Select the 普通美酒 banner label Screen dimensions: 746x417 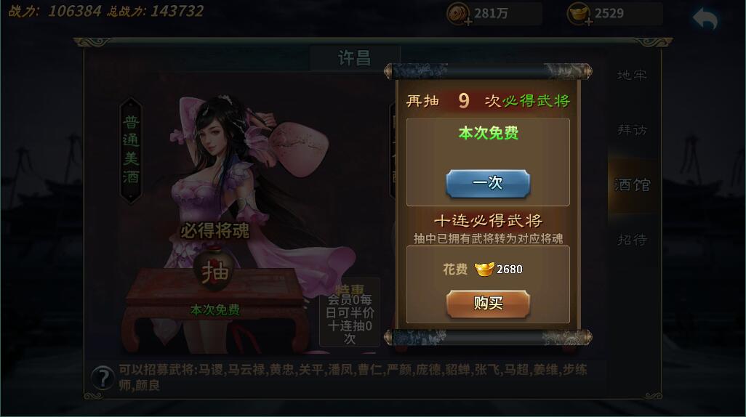pos(131,150)
